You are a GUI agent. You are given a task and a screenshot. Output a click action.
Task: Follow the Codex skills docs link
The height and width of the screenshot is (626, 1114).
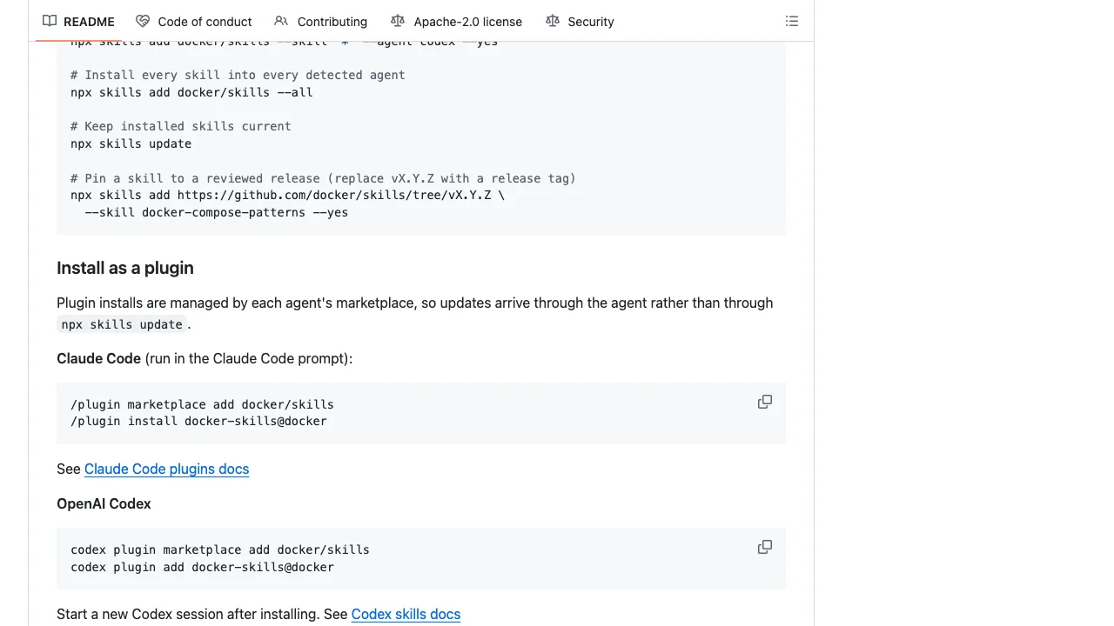(x=406, y=614)
